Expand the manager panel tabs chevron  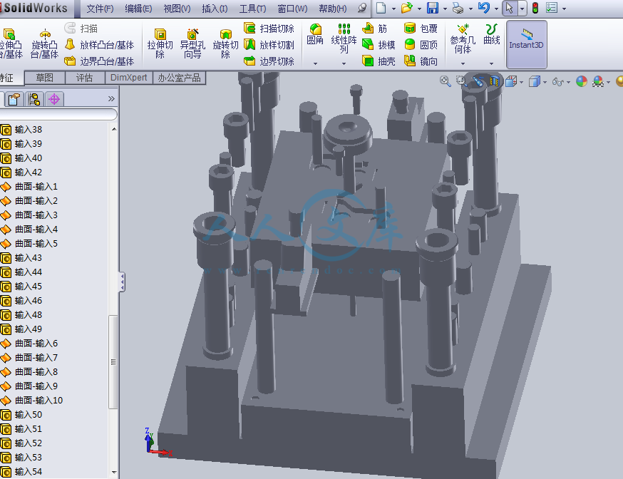tap(111, 98)
